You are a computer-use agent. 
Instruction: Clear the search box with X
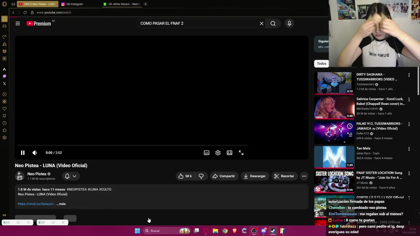click(262, 23)
